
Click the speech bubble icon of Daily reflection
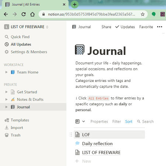(77, 143)
